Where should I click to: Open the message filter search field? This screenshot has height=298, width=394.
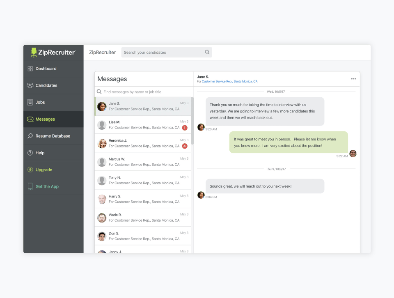(x=144, y=92)
